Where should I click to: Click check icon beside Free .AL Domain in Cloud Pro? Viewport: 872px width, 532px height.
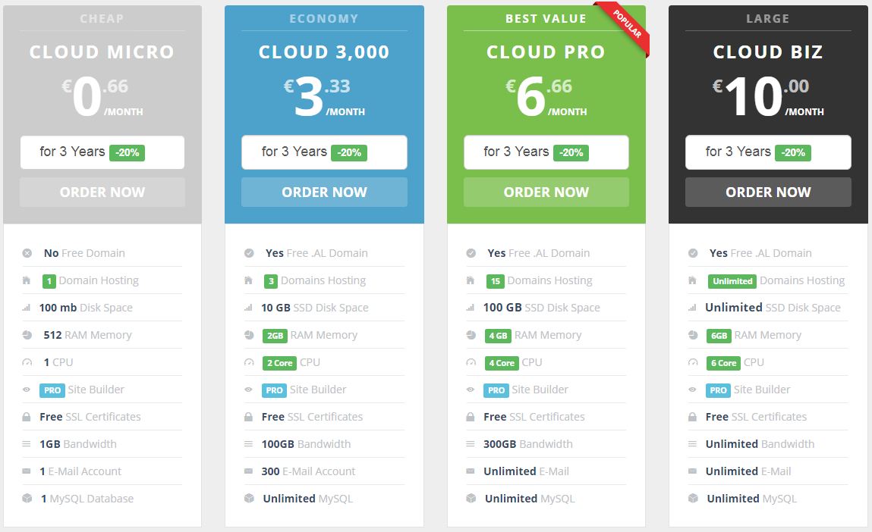471,253
